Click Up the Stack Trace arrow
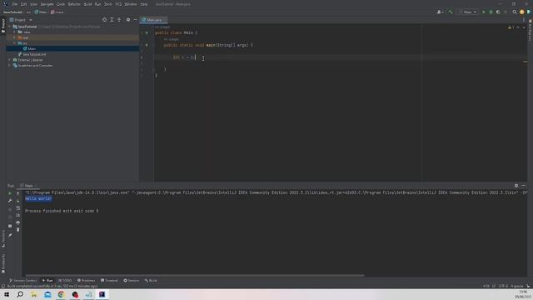 (18, 193)
